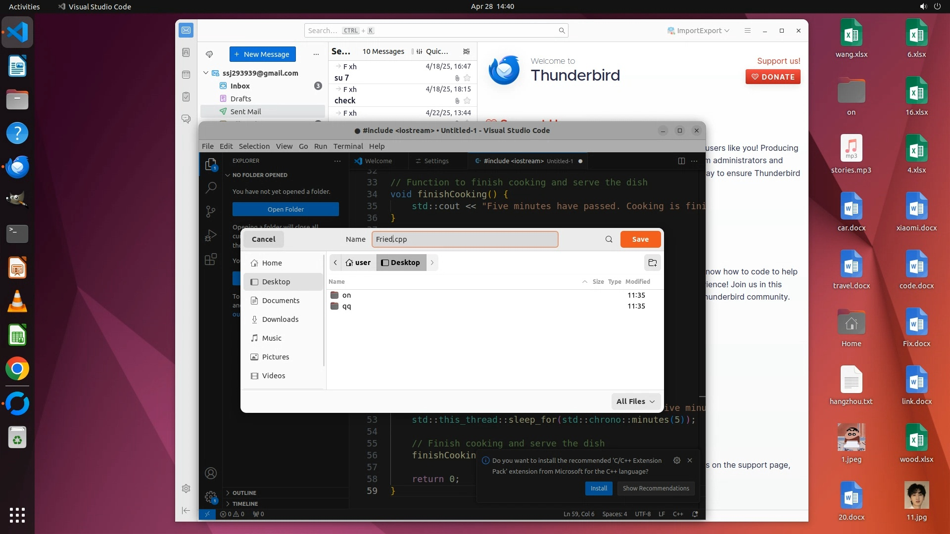
Task: Open the notification settings gear icon
Action: pyautogui.click(x=676, y=460)
